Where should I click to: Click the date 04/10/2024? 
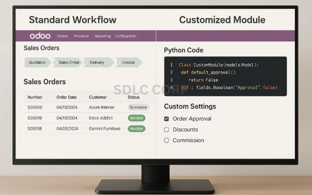(x=67, y=118)
